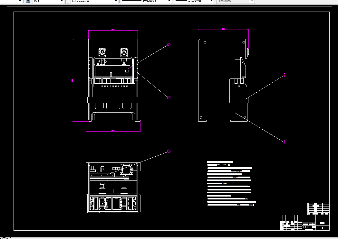Select balloon number 1 beside front view
Viewport: 338px width, 239px height.
pyautogui.click(x=169, y=45)
